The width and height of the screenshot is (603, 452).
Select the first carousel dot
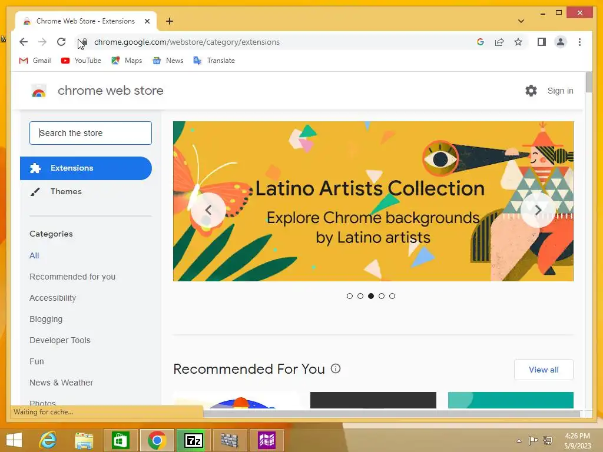[x=350, y=296]
